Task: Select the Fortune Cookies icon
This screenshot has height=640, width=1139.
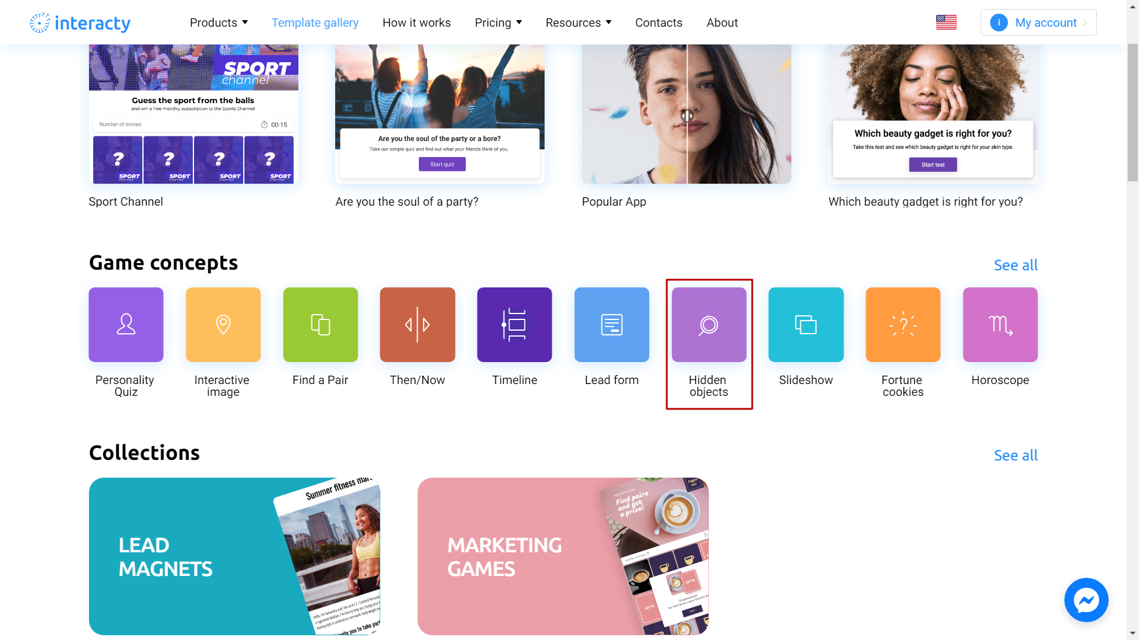Action: pyautogui.click(x=903, y=324)
